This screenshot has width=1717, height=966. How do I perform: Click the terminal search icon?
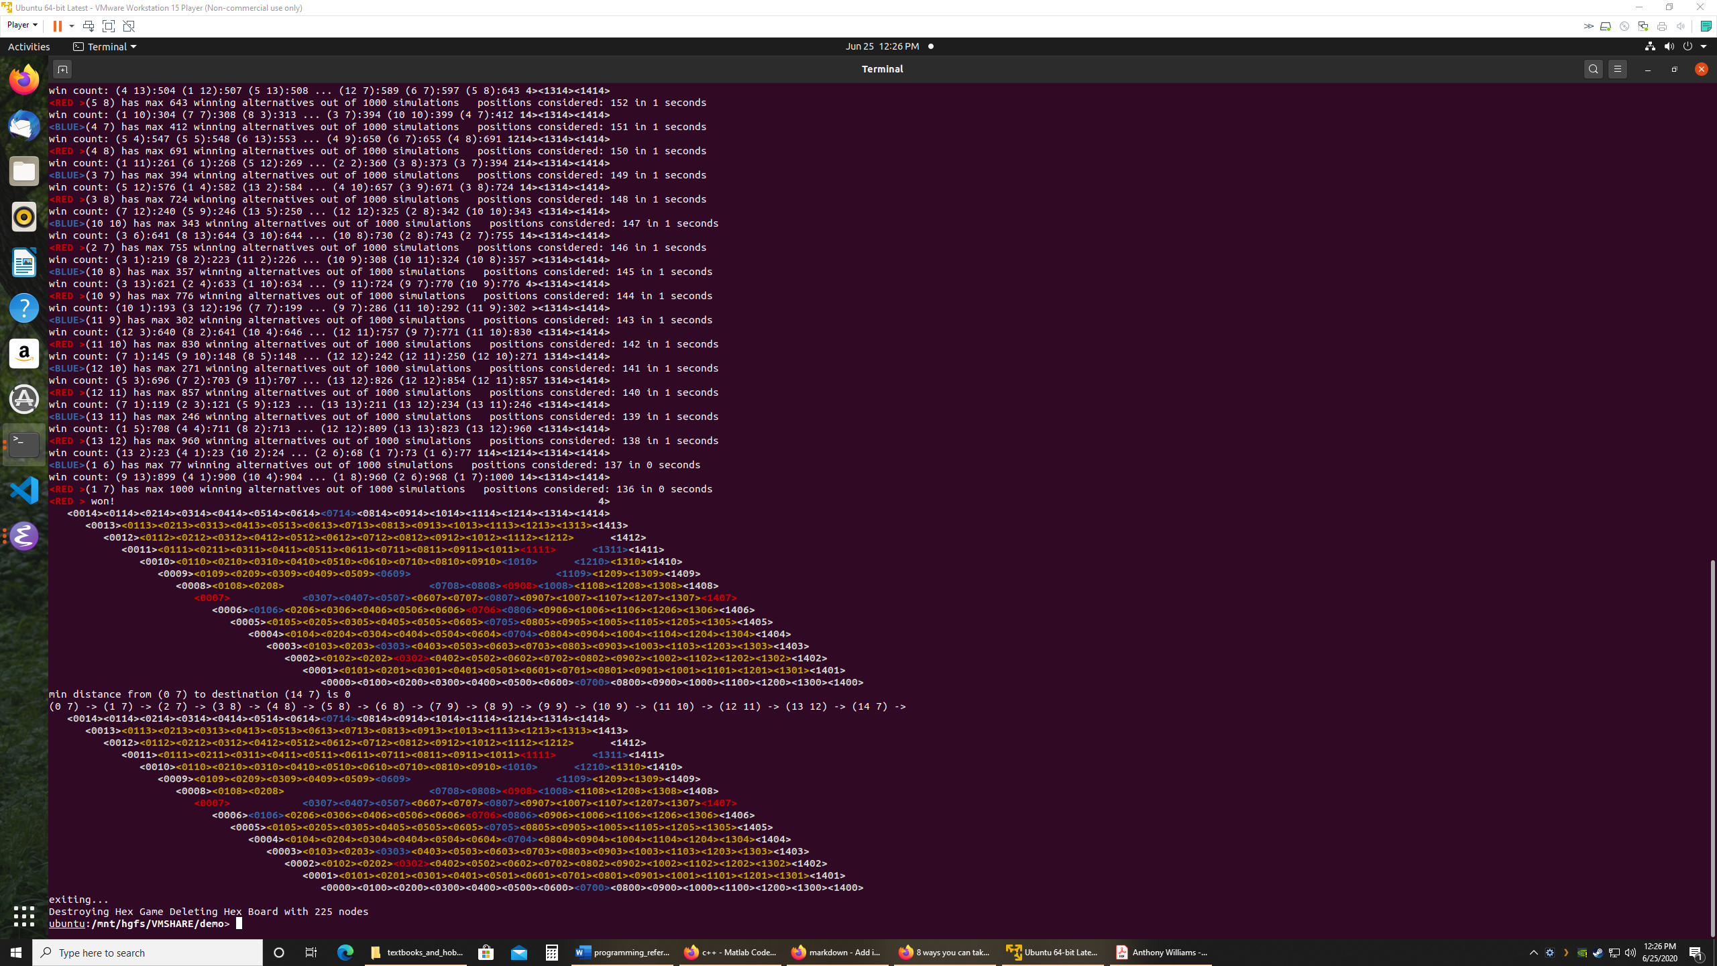1593,69
